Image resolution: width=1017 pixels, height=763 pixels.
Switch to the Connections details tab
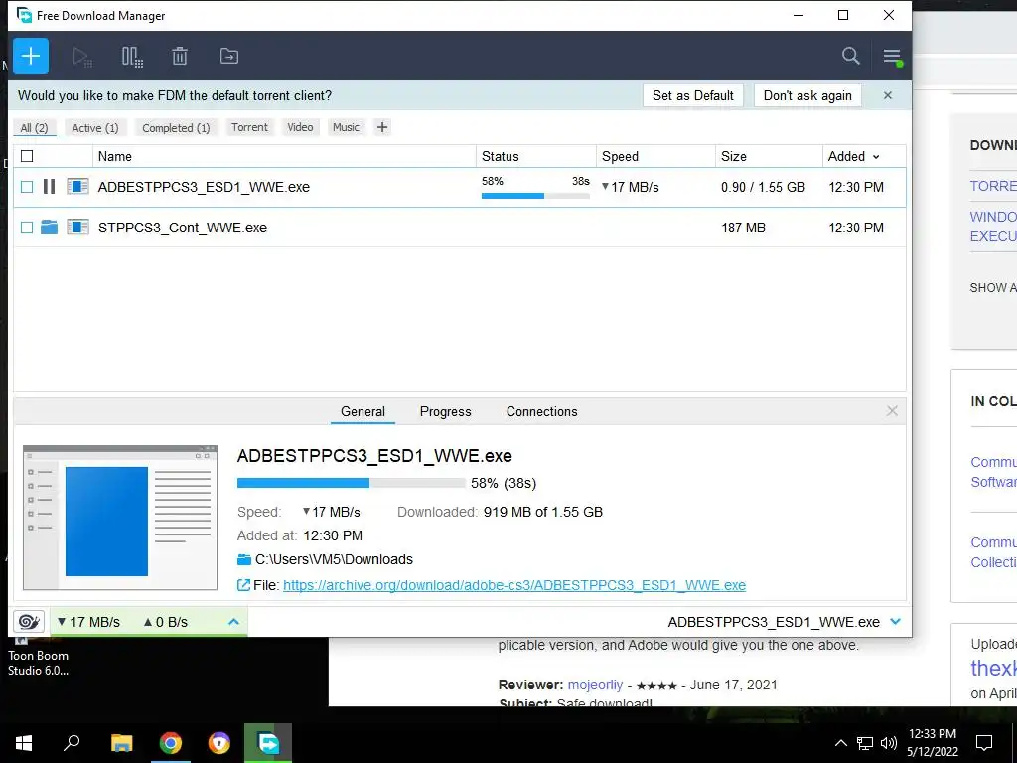point(541,411)
